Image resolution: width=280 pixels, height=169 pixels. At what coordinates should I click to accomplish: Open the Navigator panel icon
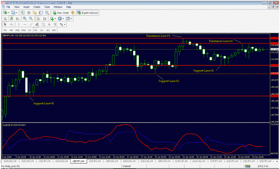34,13
